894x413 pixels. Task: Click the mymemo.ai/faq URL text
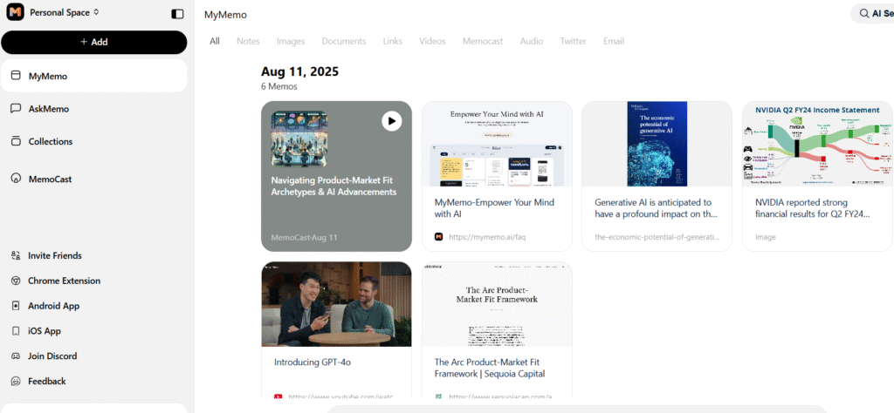click(487, 237)
